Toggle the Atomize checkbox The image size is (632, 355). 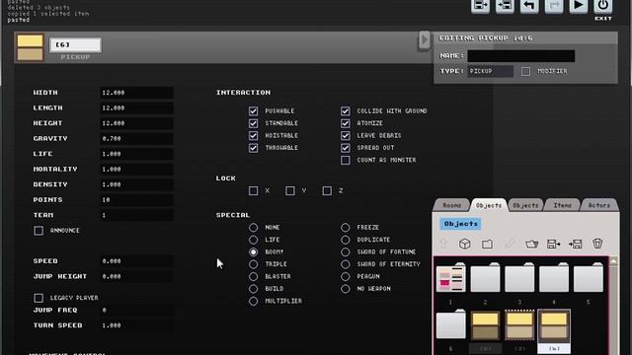345,123
